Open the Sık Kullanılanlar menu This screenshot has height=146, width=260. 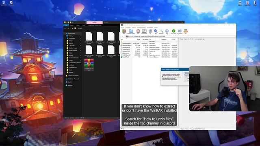pos(141,28)
